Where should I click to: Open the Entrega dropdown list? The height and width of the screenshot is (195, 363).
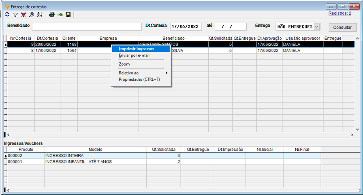pyautogui.click(x=317, y=26)
